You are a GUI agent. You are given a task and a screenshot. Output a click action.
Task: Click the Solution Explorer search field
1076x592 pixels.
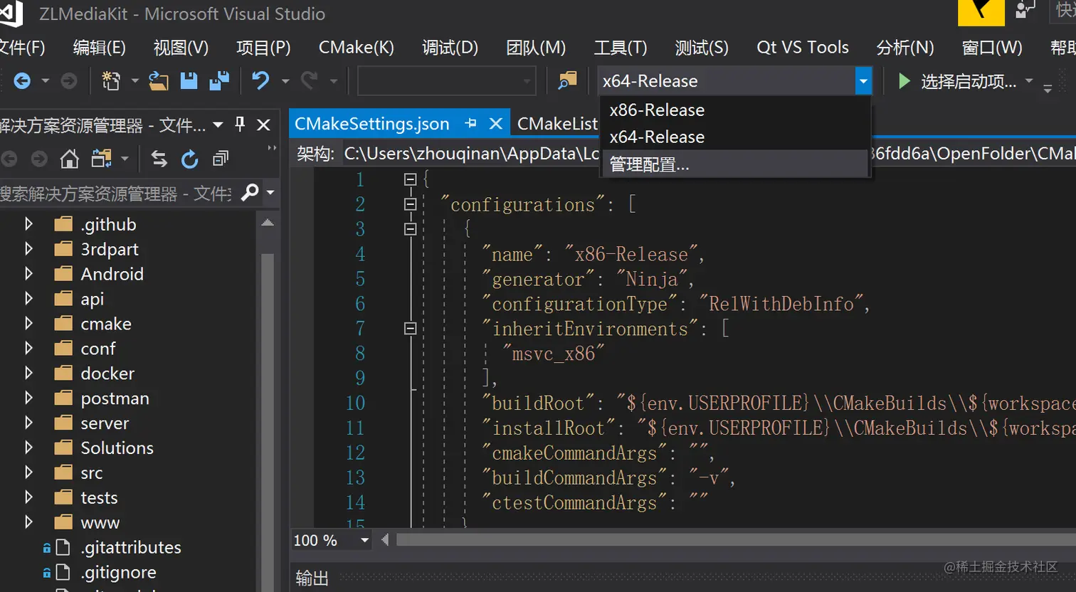[x=117, y=192]
